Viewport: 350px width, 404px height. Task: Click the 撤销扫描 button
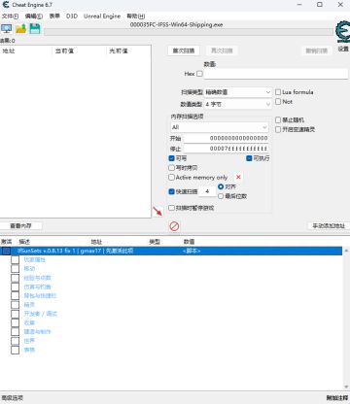tap(317, 50)
